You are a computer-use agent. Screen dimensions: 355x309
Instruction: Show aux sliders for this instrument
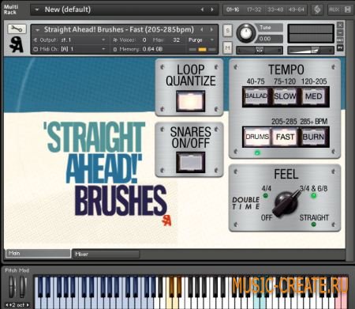(x=340, y=40)
